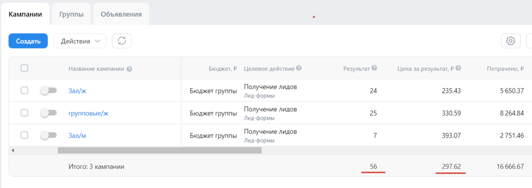Click Бюджет группы in Зал/ж row
532x188 pixels.
pos(213,91)
